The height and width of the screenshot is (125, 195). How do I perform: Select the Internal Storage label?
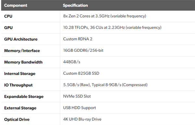[20, 74]
